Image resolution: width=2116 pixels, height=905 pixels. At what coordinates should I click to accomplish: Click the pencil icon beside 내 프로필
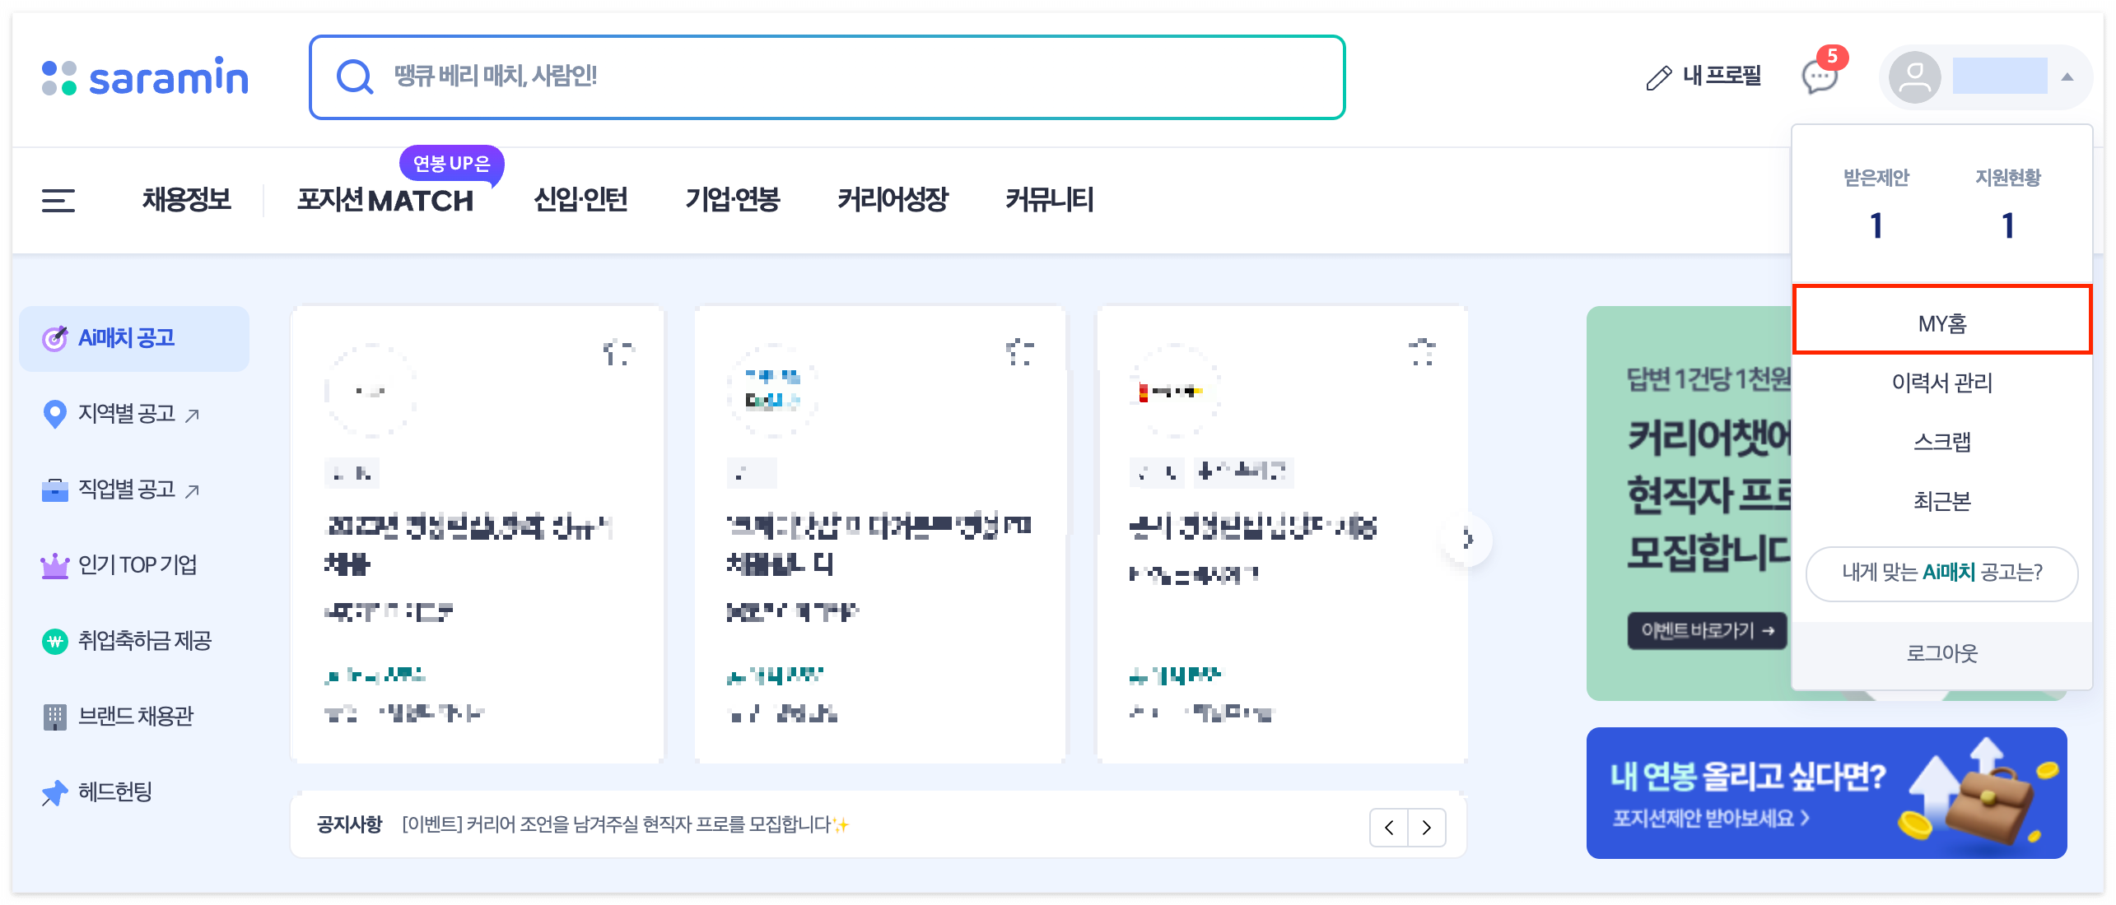(x=1658, y=77)
